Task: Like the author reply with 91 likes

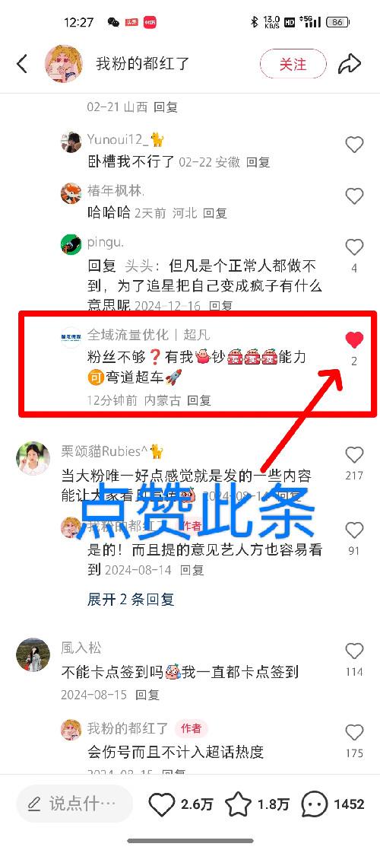Action: [x=354, y=530]
